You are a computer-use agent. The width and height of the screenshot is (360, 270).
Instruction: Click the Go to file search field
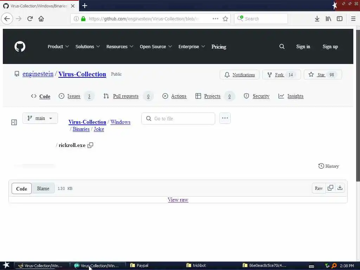[178, 118]
